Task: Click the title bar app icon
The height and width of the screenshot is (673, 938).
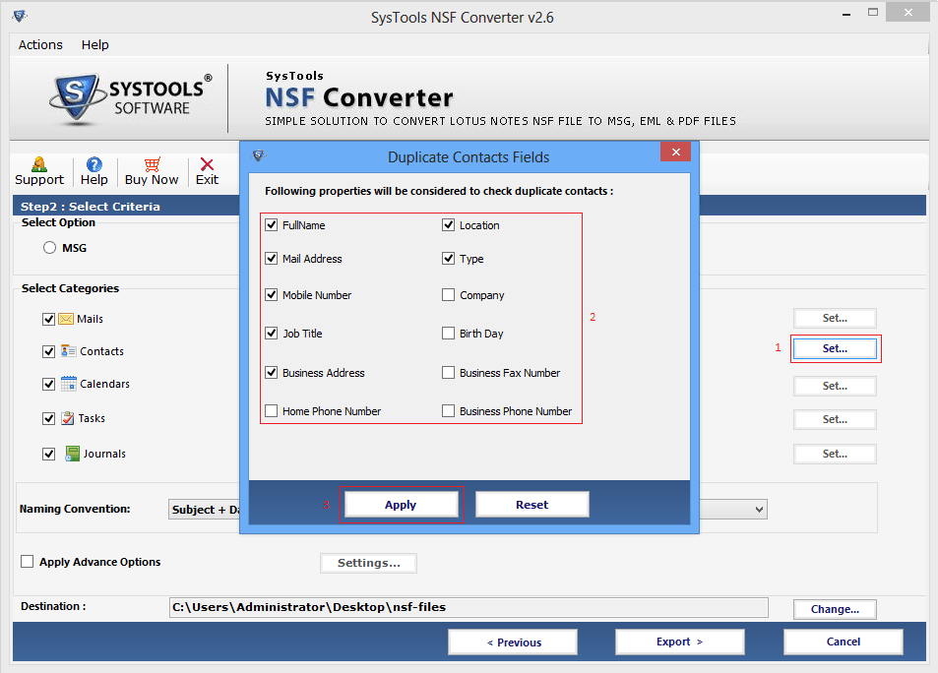Action: (x=19, y=16)
